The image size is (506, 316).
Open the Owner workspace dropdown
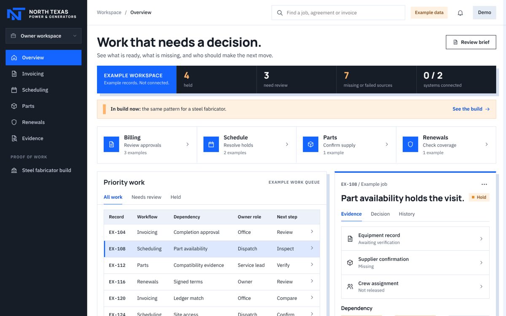pyautogui.click(x=43, y=36)
